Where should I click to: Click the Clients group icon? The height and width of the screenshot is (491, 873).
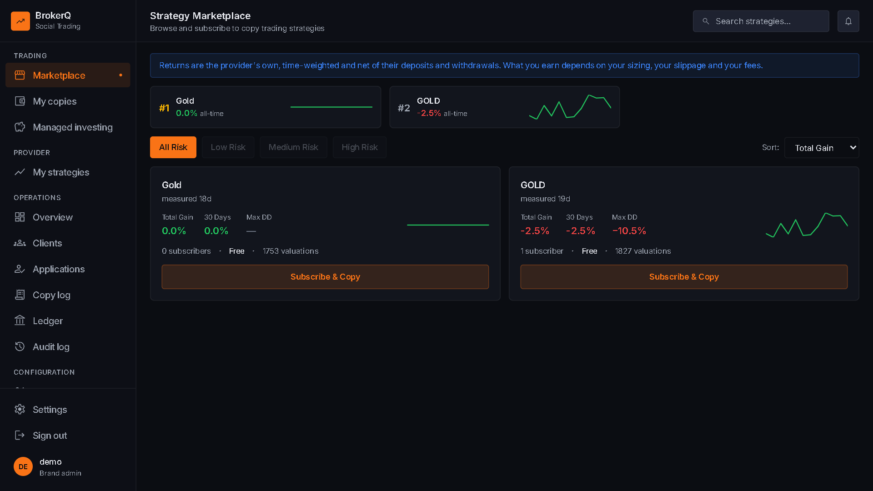[x=20, y=243]
